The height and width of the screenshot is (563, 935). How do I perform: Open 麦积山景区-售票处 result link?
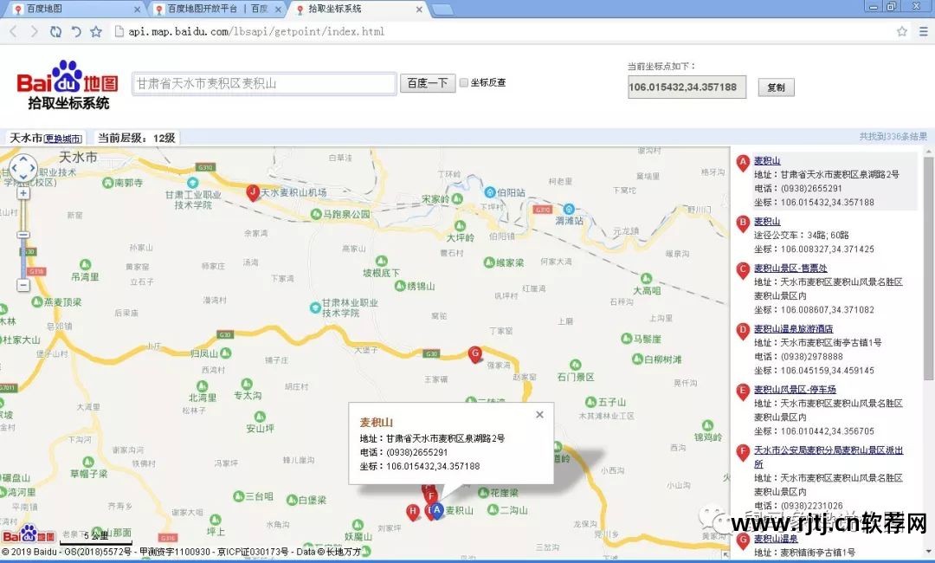click(x=790, y=268)
